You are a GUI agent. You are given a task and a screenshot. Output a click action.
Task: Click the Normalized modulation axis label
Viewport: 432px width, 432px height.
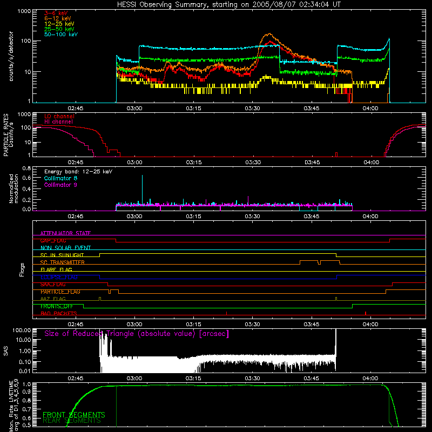tap(13, 188)
